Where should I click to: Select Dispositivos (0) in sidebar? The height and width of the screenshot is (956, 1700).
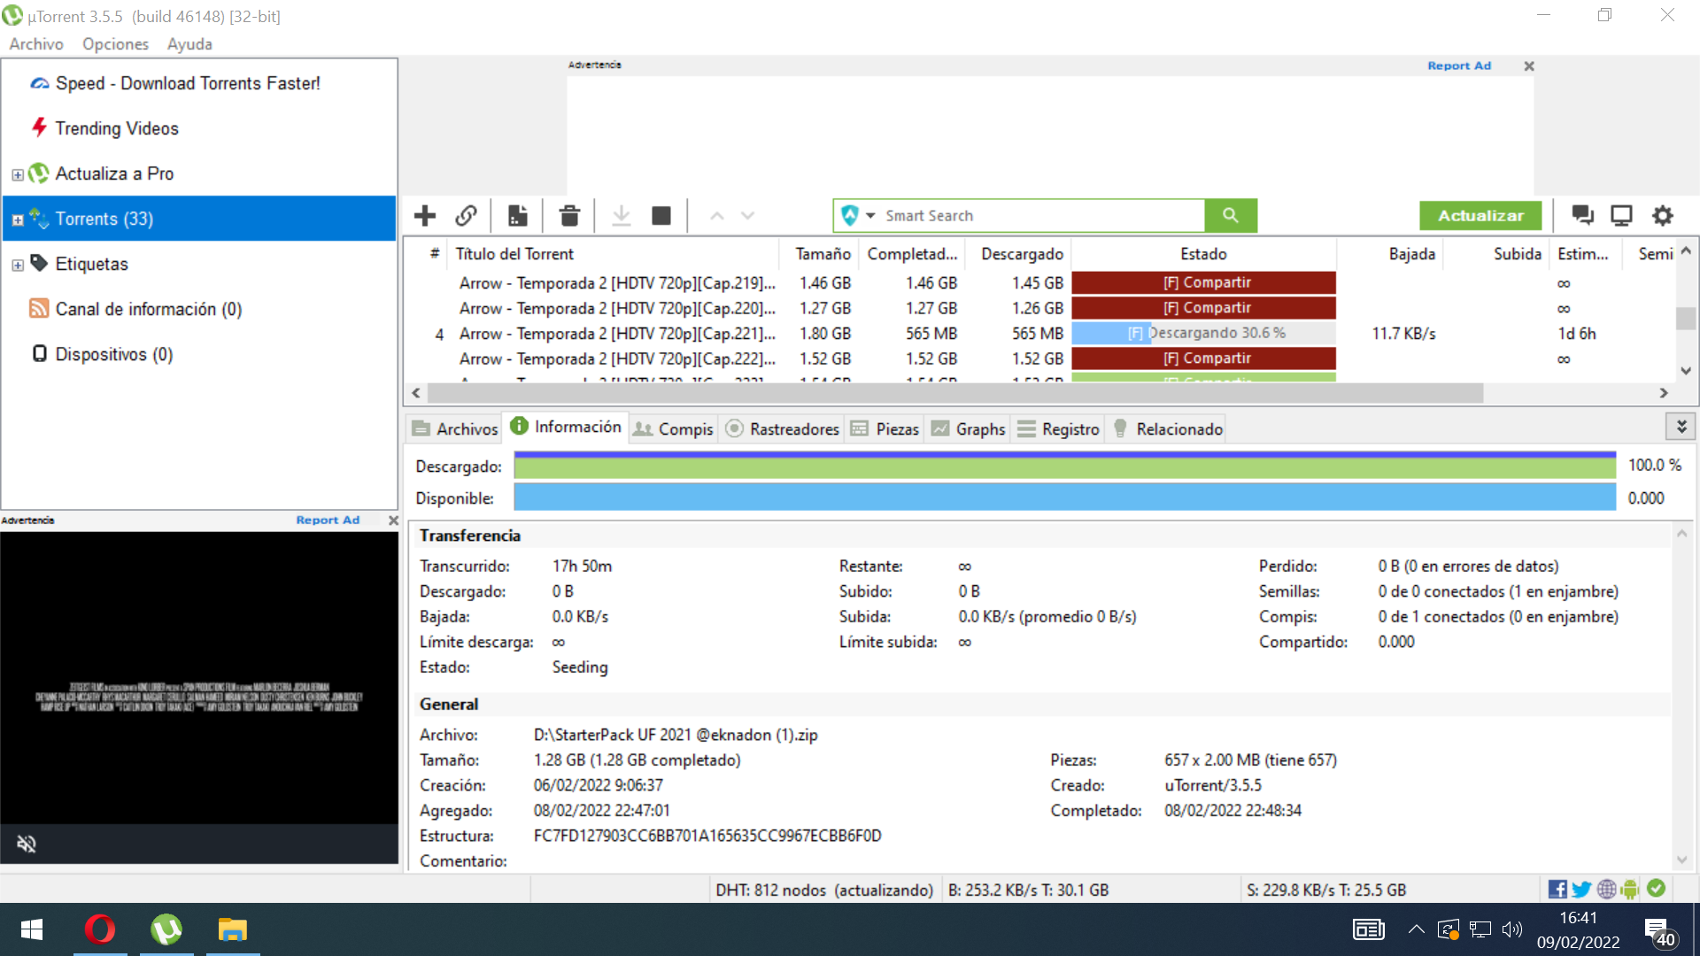pyautogui.click(x=114, y=354)
